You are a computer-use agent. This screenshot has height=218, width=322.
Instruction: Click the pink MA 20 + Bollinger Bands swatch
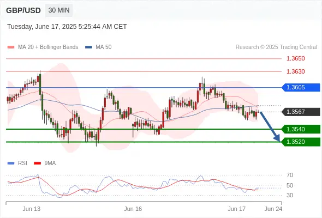[x=11, y=47]
